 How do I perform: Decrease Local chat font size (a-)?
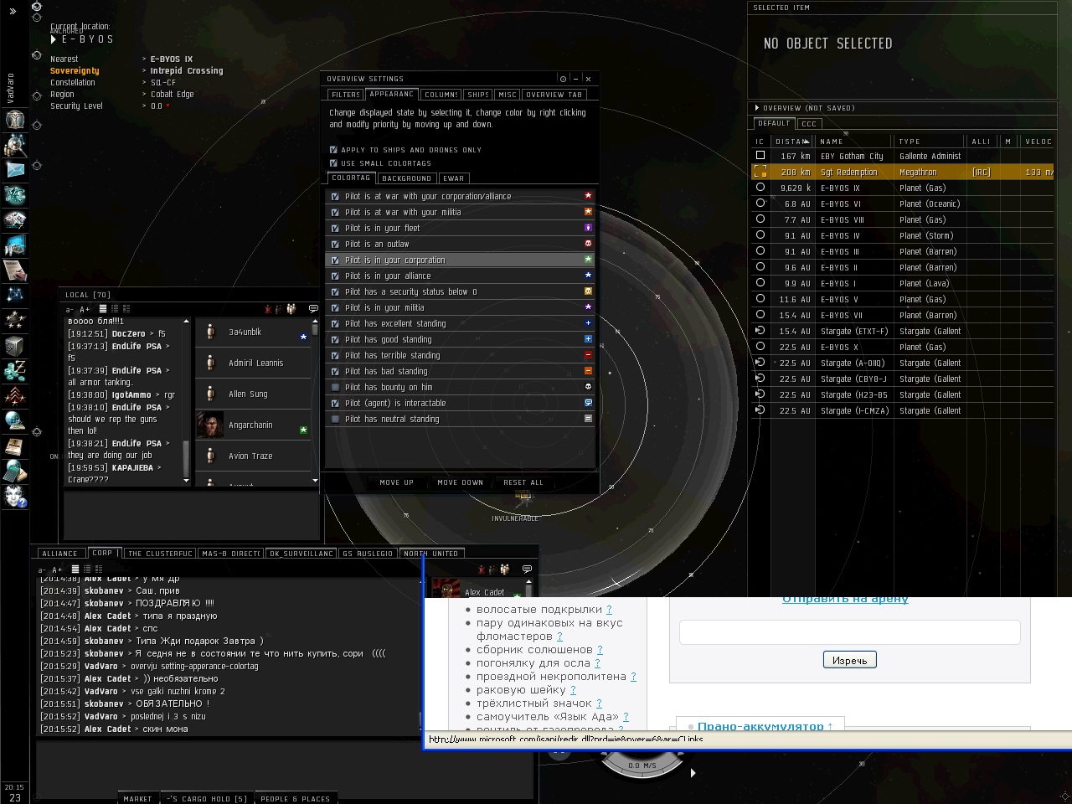pos(70,309)
